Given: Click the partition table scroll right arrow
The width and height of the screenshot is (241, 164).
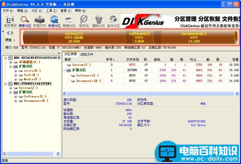Looking at the screenshot, I should (x=237, y=94).
